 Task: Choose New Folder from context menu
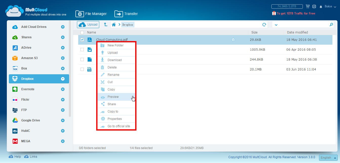[116, 45]
